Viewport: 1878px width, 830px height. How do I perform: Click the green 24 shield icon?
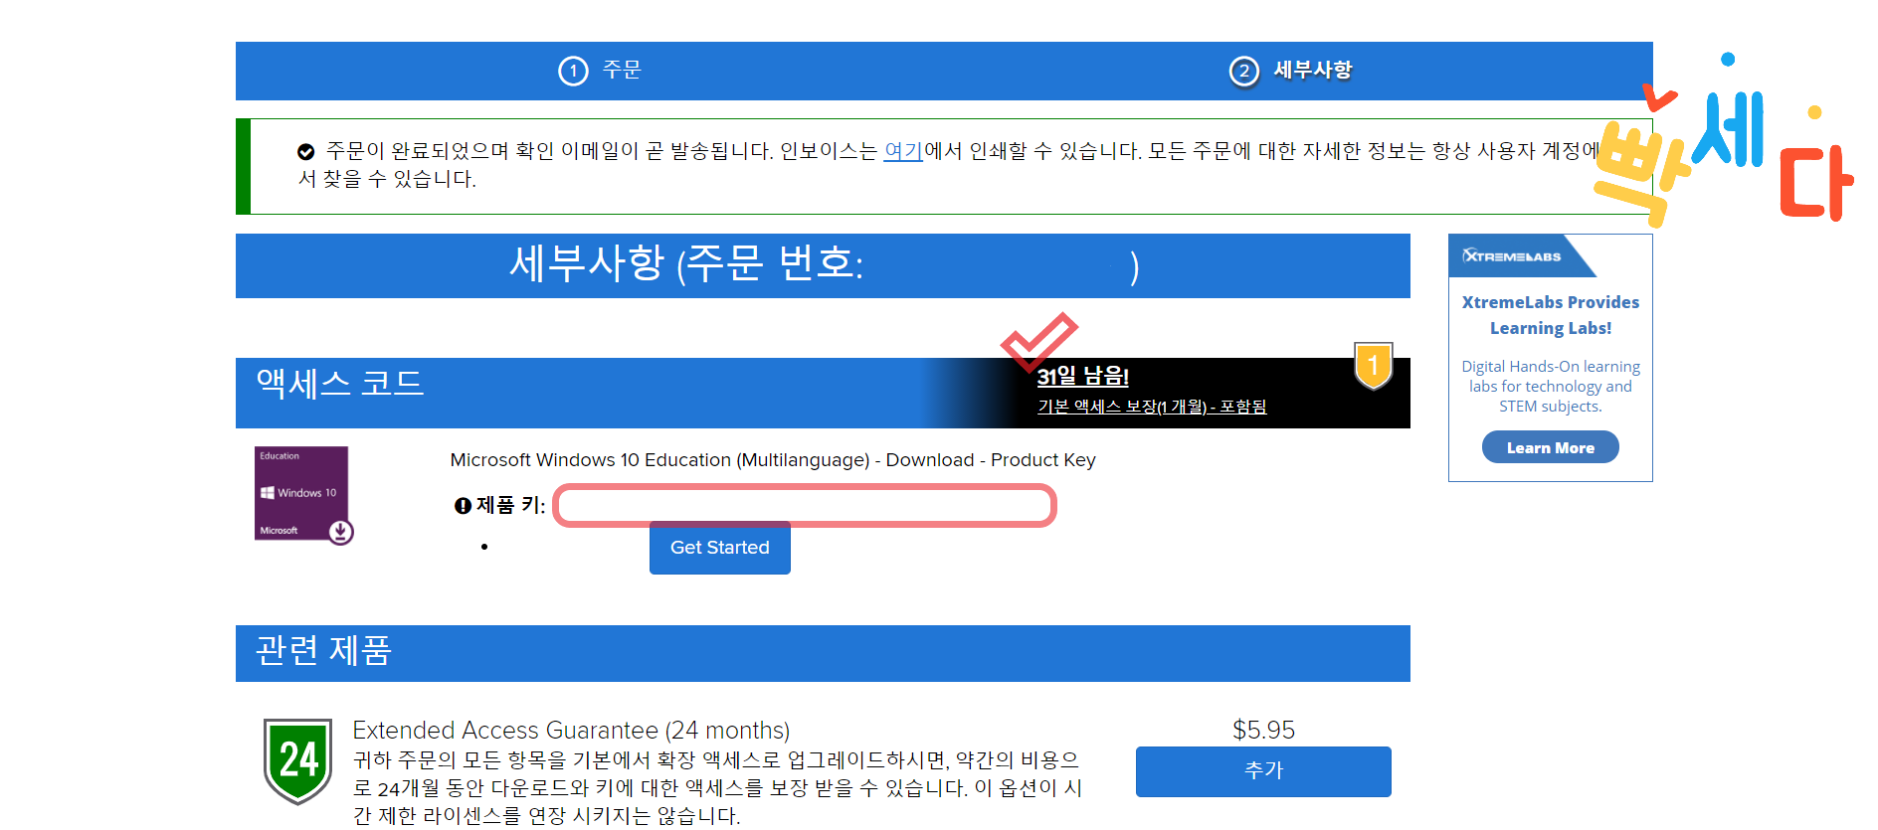point(297,760)
